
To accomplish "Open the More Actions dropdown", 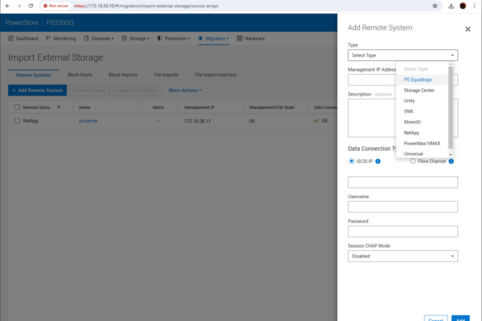I will 185,91.
